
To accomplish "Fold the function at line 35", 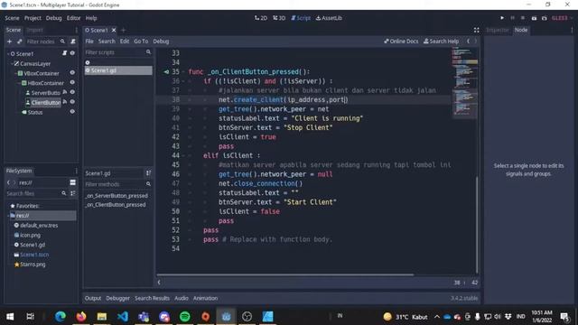I will click(x=183, y=72).
